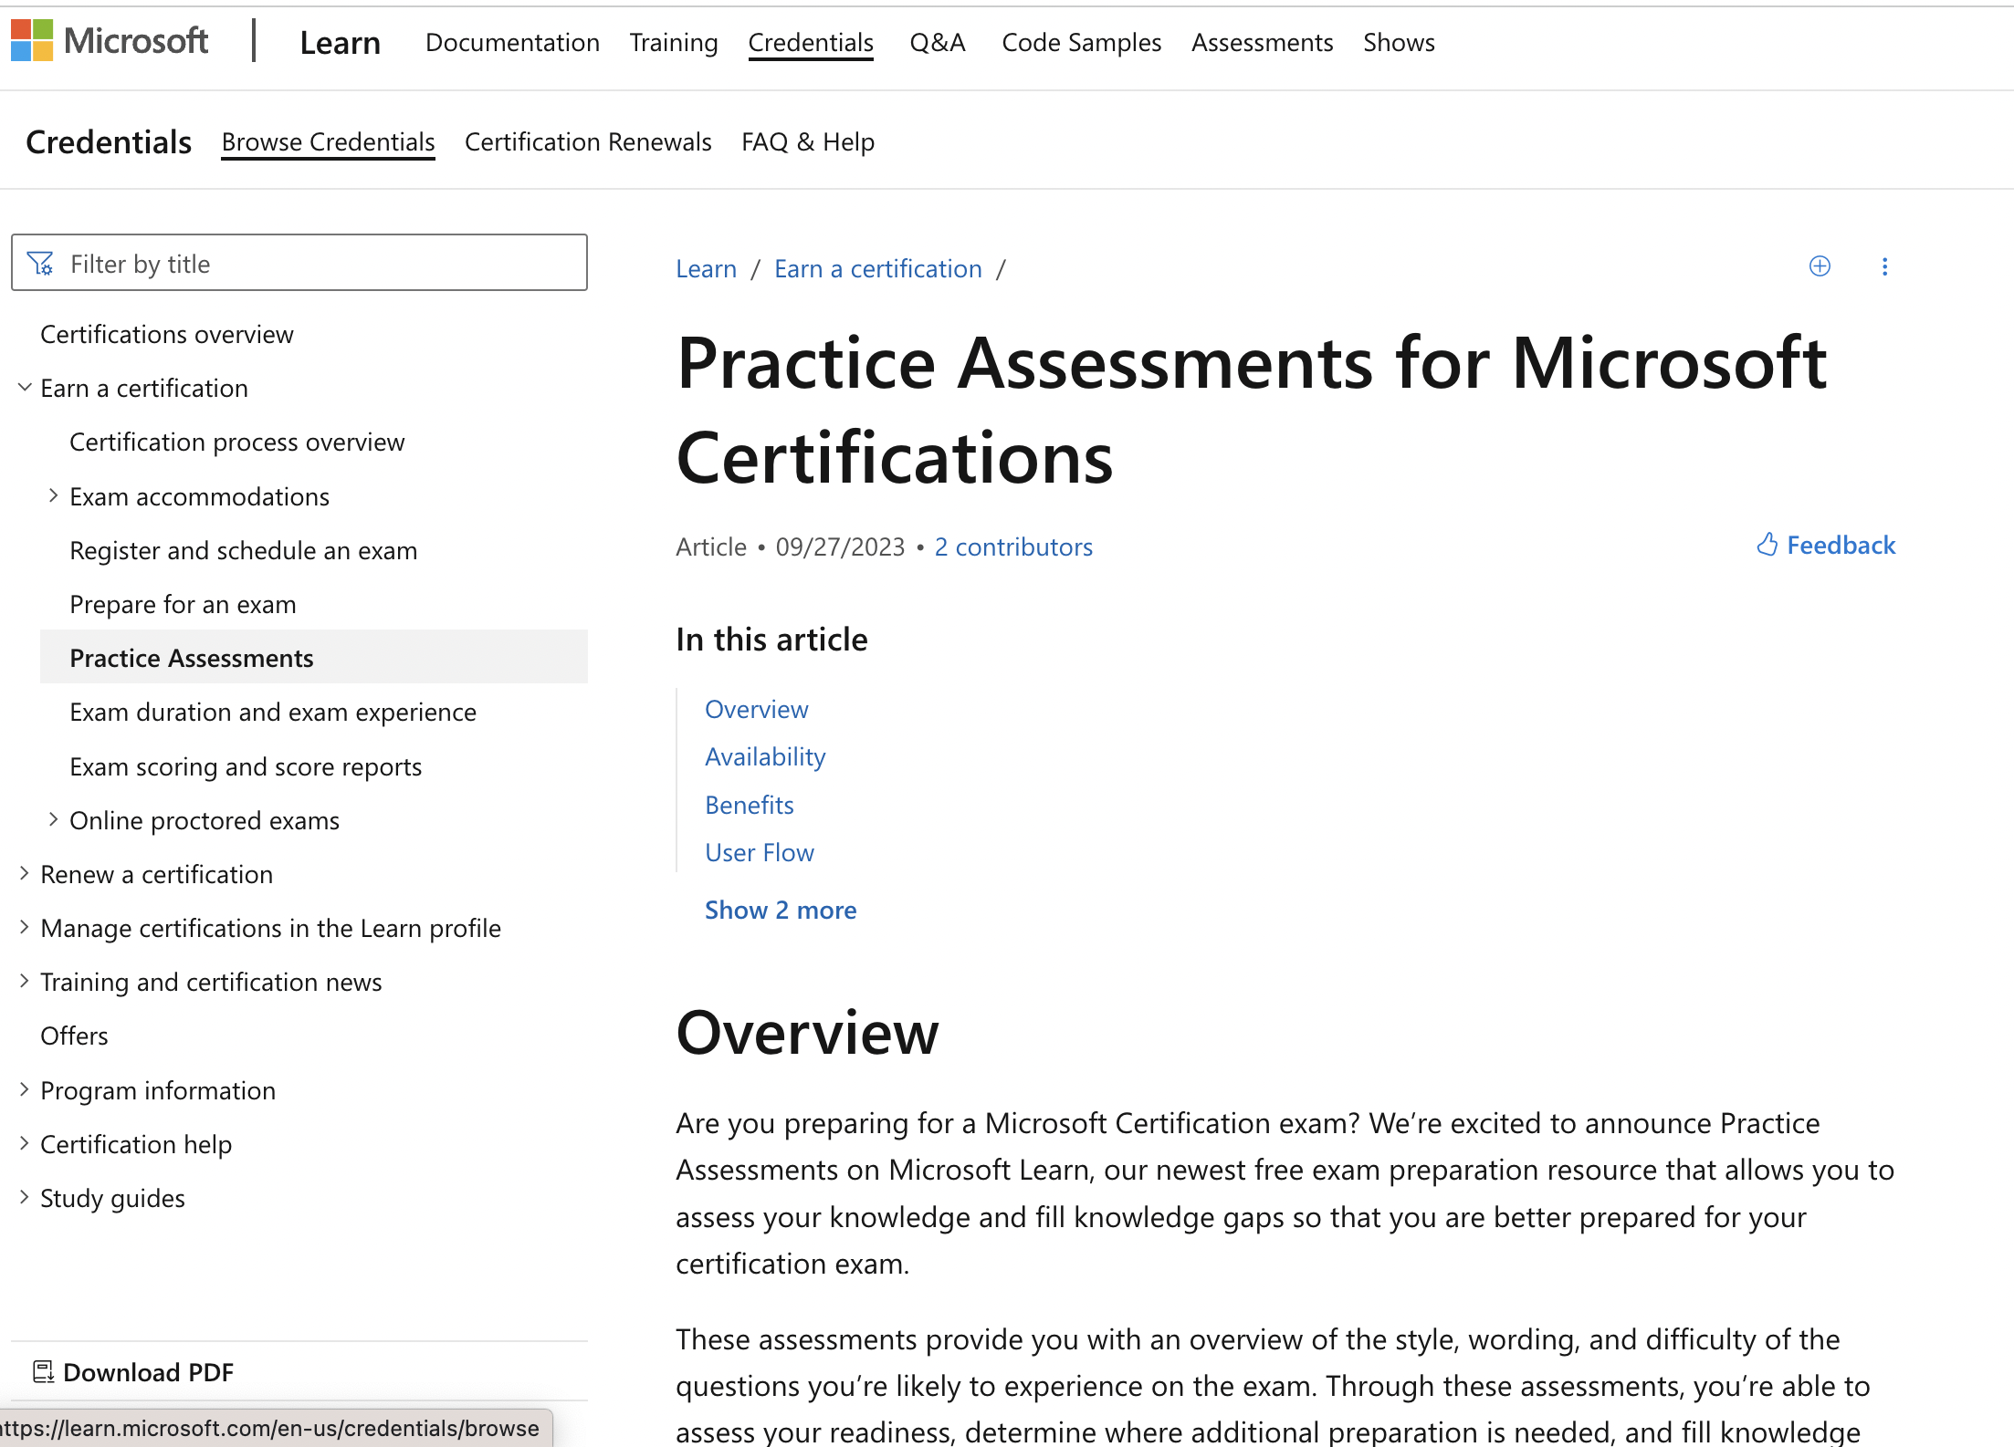The height and width of the screenshot is (1447, 2014).
Task: Open the more actions (three dots) menu
Action: pos(1885,266)
